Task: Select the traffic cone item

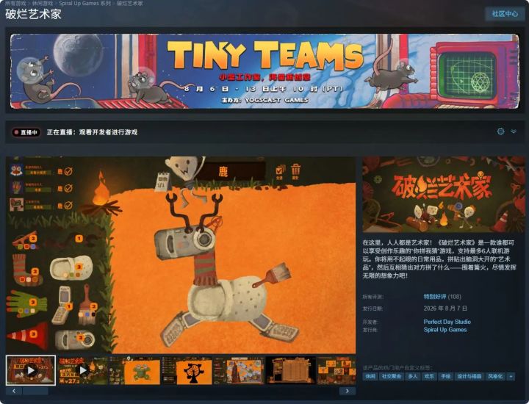Action: [28, 335]
